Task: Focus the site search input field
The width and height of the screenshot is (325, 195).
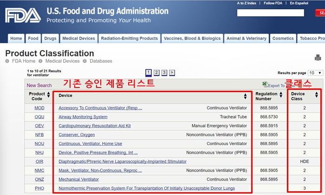Action: [x=271, y=13]
